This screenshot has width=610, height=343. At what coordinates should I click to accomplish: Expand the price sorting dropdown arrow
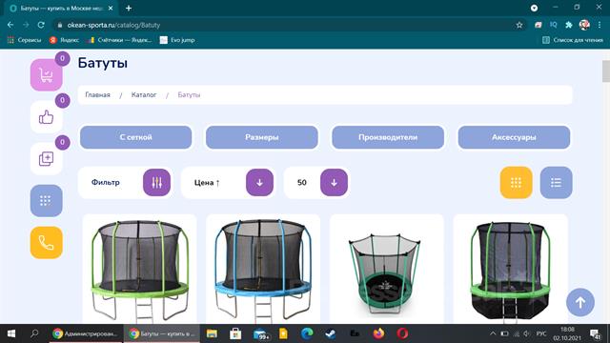pyautogui.click(x=259, y=182)
